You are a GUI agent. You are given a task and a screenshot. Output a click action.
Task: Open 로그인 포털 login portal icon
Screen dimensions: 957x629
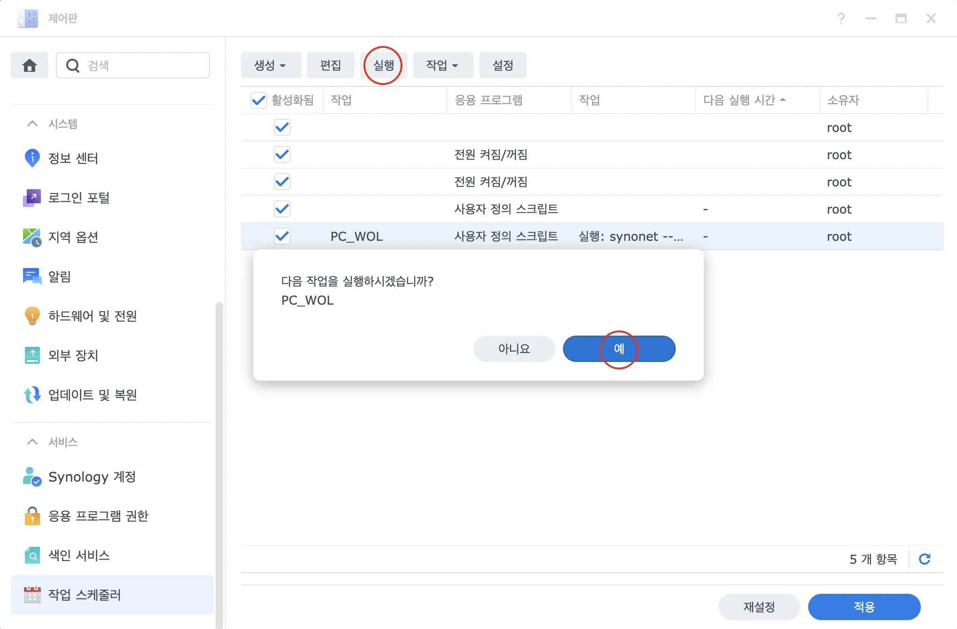[32, 198]
